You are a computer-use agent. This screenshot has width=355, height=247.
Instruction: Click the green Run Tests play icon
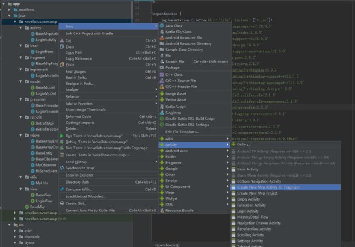(x=62, y=136)
